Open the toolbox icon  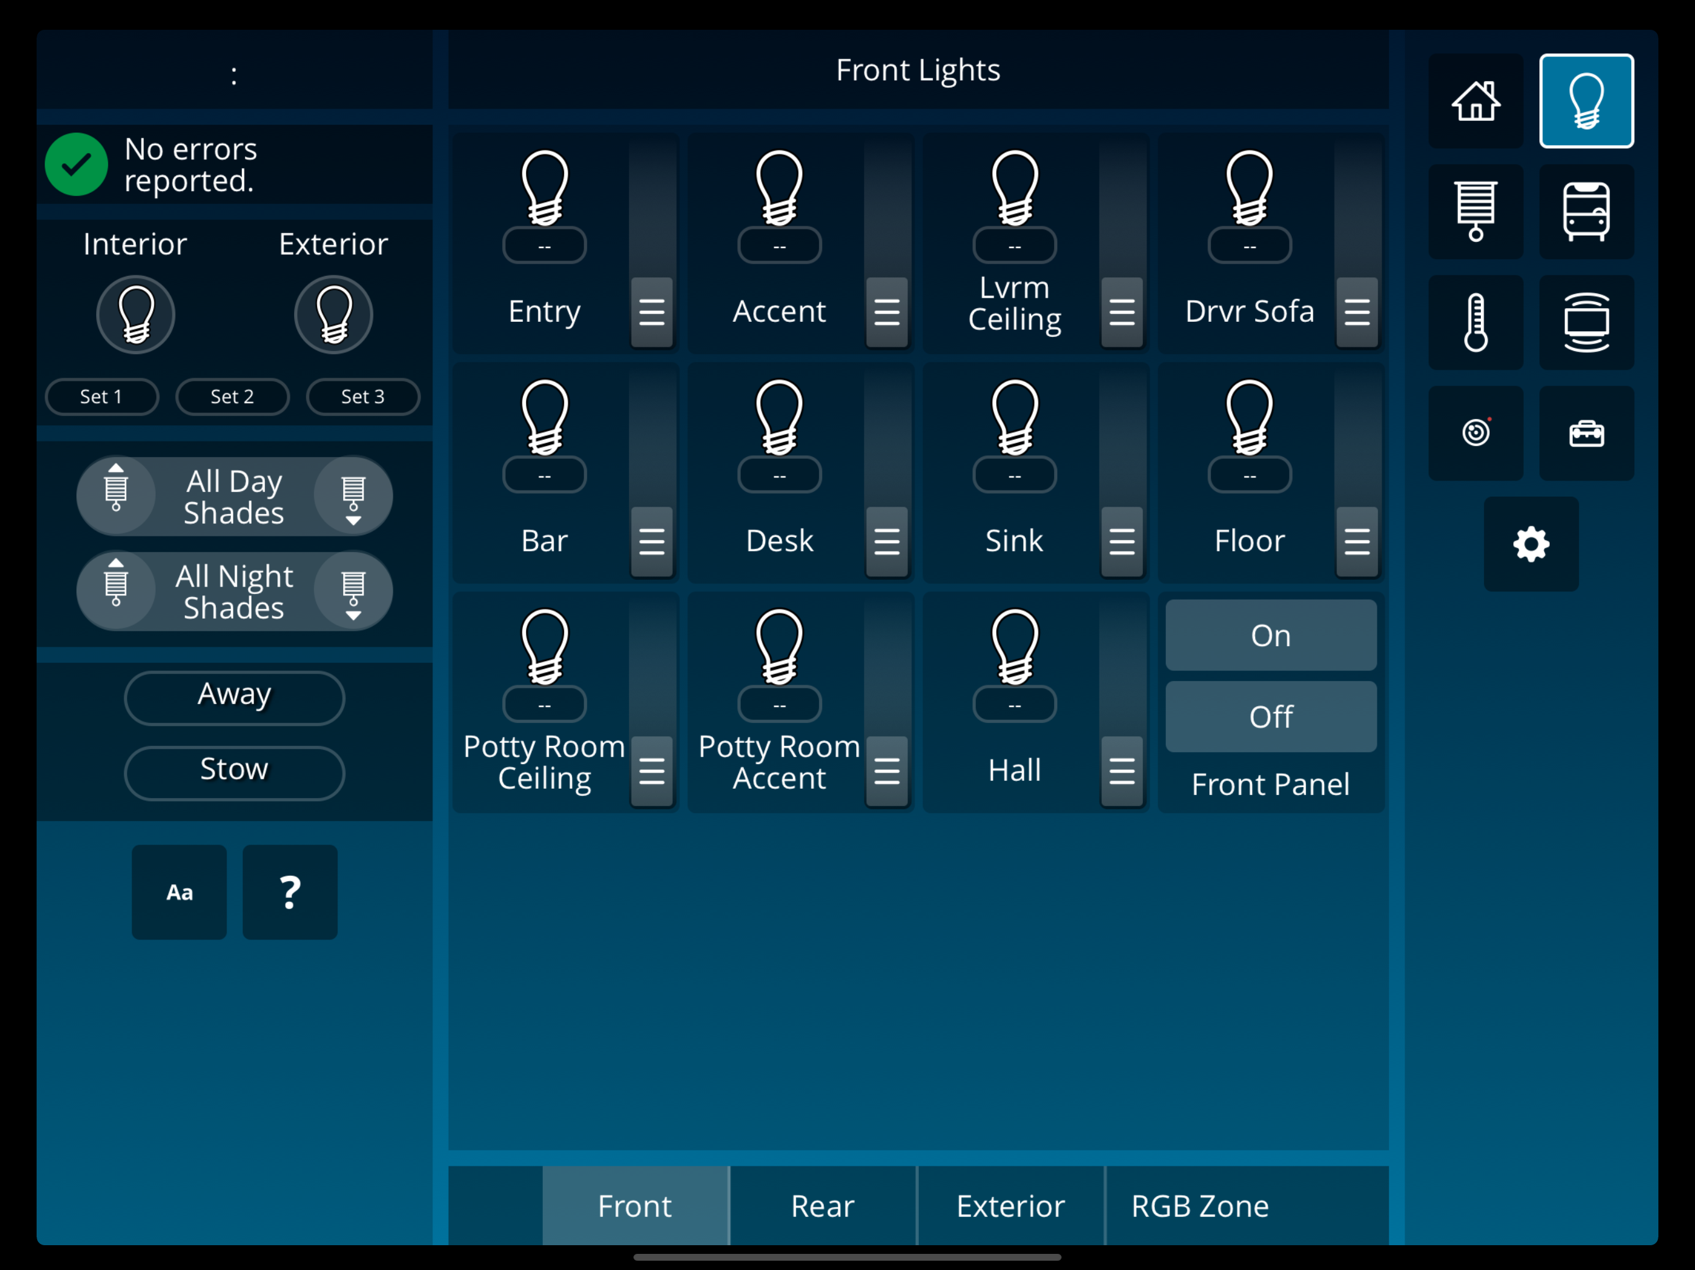tap(1586, 433)
